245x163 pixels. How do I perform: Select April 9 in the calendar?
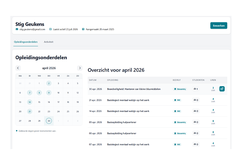pos(49,93)
